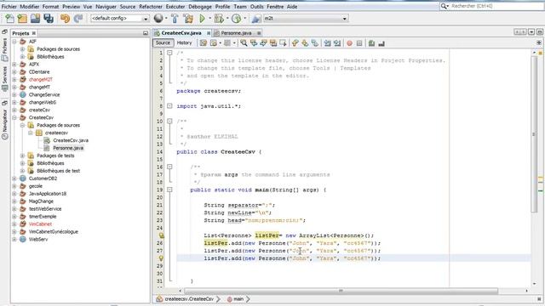Click the Uncomment icon in editor toolbar
Image resolution: width=545 pixels, height=306 pixels.
tap(381, 43)
